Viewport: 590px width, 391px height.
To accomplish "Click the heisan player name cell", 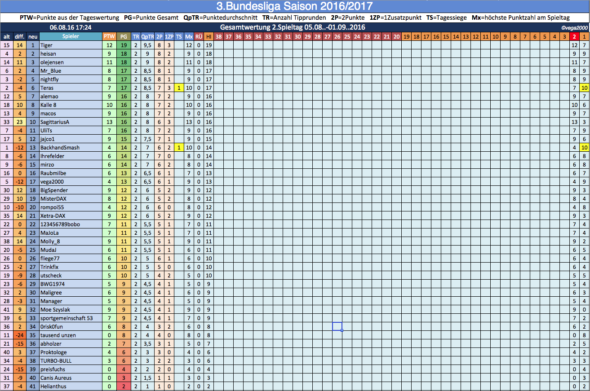I will (x=71, y=53).
